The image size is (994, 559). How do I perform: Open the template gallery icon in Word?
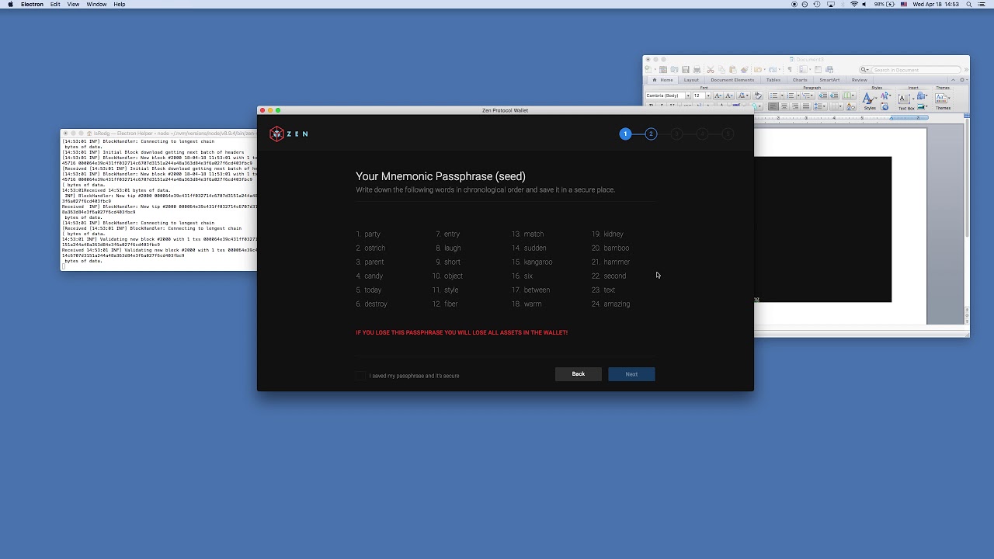tap(663, 70)
